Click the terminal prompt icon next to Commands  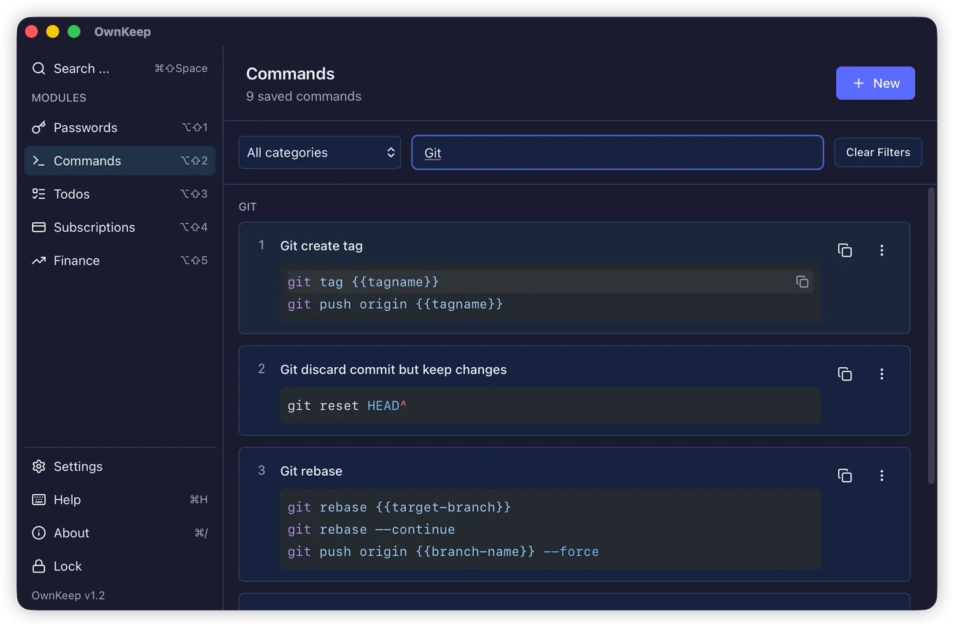39,161
